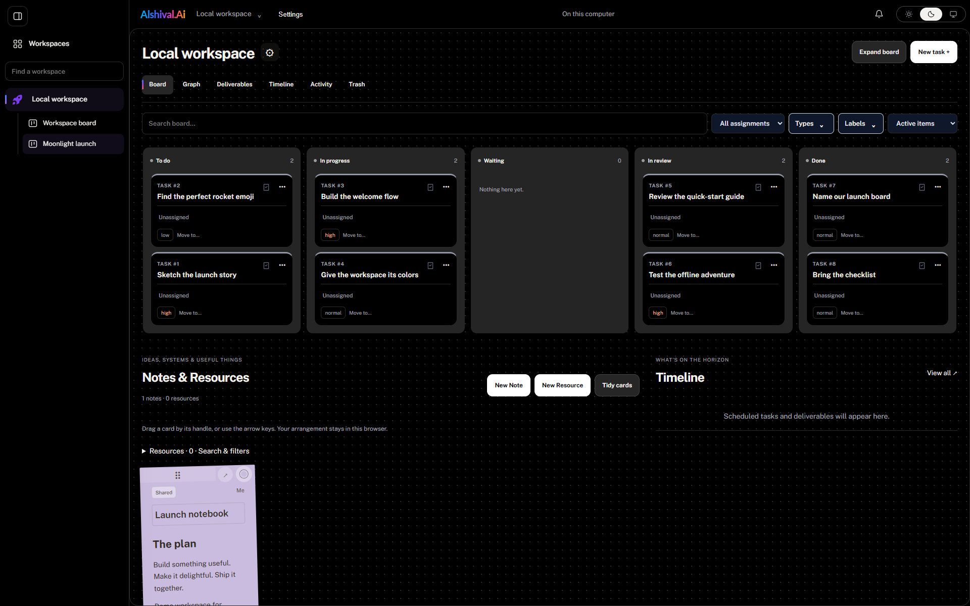970x606 pixels.
Task: Open the Active items dropdown
Action: click(922, 124)
